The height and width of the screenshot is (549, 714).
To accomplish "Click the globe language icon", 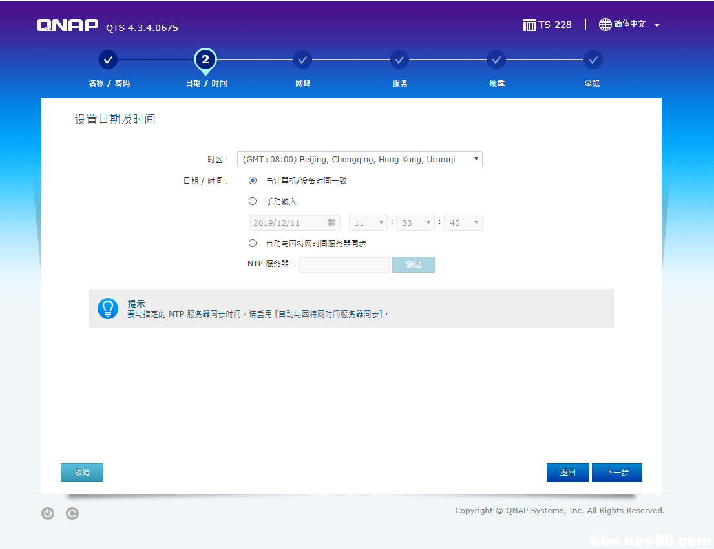I will click(x=605, y=25).
